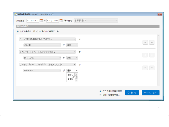The image size is (169, 127).
Task: Click the start date field 2012/10/01
Action: point(32,20)
